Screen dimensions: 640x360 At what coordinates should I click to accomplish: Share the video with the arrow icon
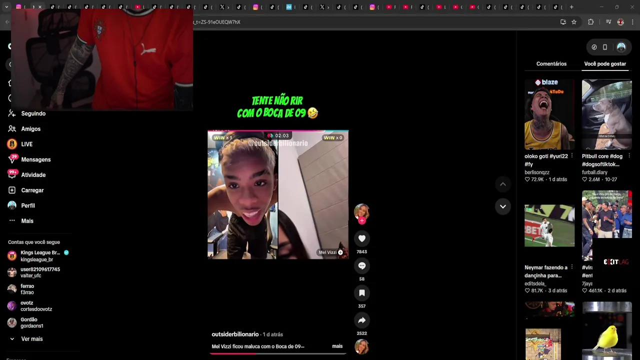[362, 320]
